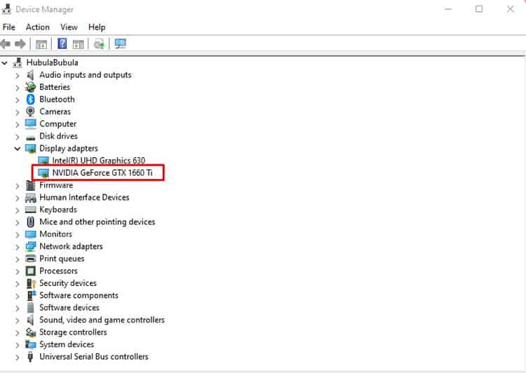
Task: Open the View menu
Action: coord(69,27)
